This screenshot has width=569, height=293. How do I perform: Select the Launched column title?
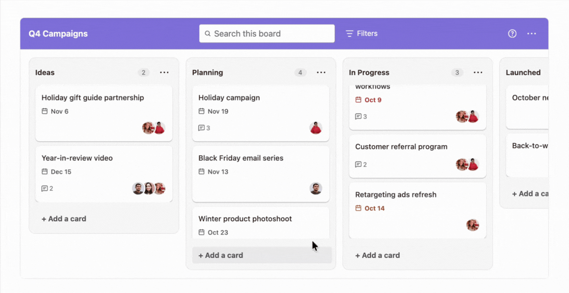(x=523, y=73)
